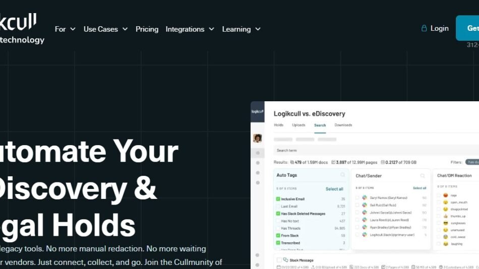The height and width of the screenshot is (269, 479).
Task: Click the user avatar in the sidebar
Action: (x=257, y=138)
